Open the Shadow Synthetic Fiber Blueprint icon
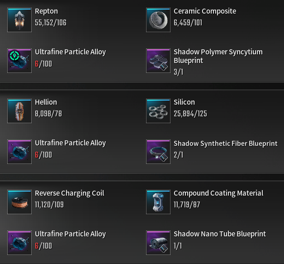Image resolution: width=284 pixels, height=264 pixels. click(158, 152)
